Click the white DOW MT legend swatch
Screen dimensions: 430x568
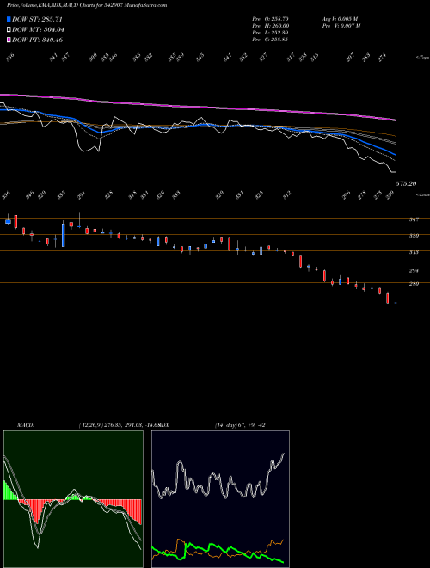(9, 30)
